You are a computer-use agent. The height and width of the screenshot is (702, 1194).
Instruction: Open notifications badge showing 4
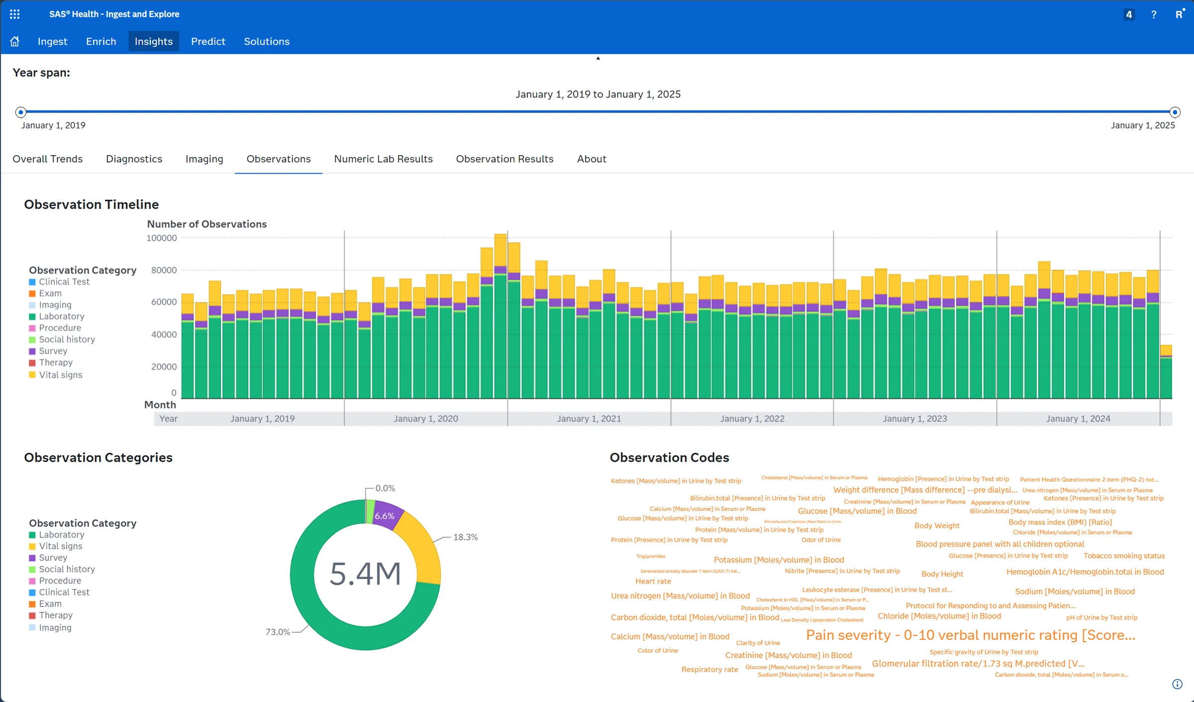coord(1129,14)
